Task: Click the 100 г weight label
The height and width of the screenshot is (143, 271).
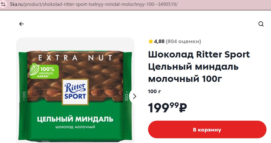Action: (154, 91)
